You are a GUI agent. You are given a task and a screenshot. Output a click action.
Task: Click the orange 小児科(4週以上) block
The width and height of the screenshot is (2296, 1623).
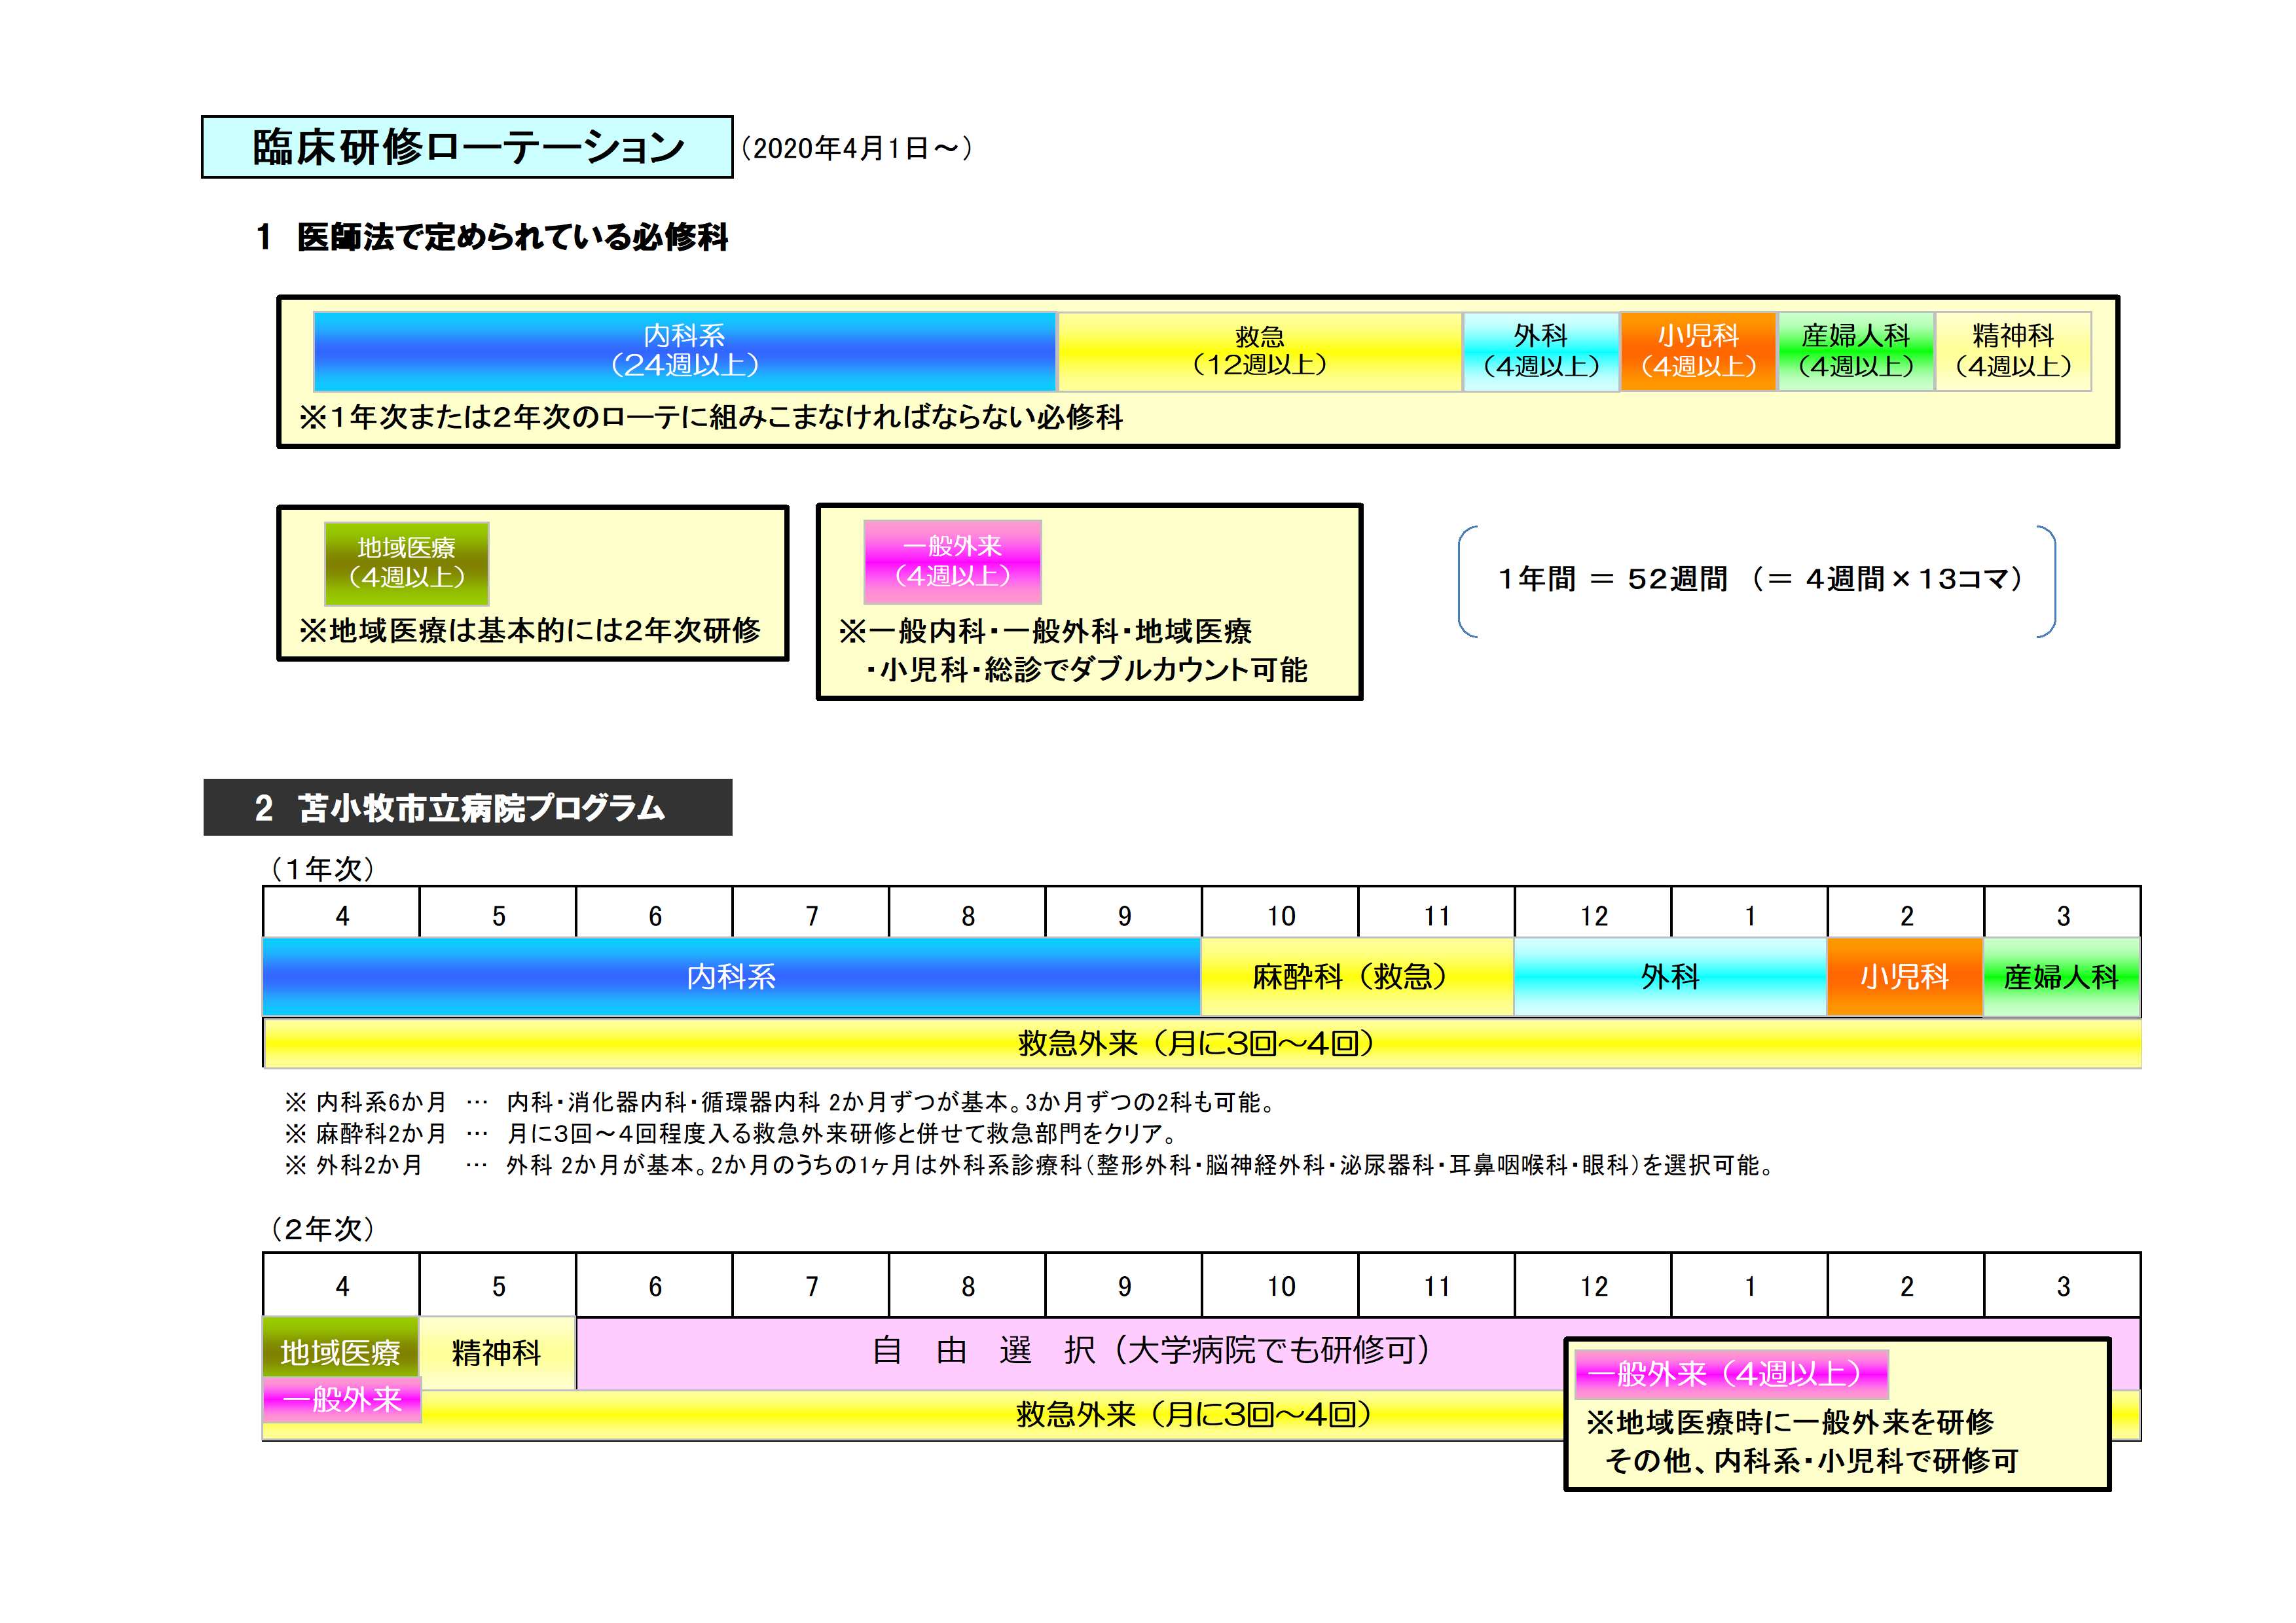(1698, 351)
